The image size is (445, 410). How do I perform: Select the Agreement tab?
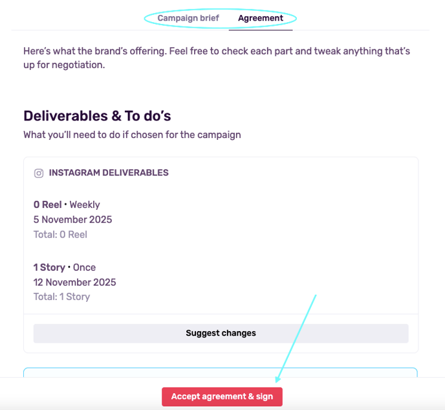(260, 18)
